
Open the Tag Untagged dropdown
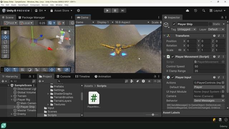pos(186,29)
